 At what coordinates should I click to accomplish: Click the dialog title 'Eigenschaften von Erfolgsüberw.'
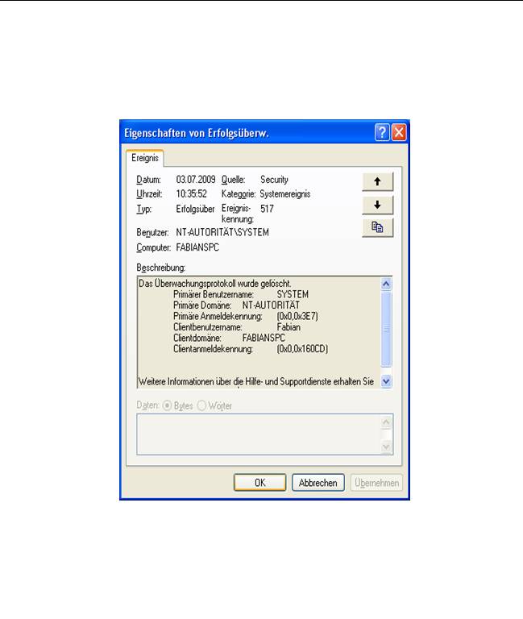tap(196, 133)
